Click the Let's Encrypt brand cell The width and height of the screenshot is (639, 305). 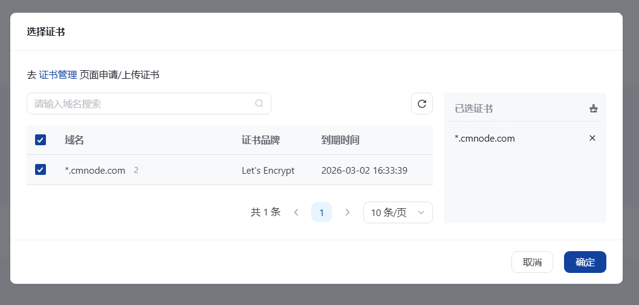(268, 171)
